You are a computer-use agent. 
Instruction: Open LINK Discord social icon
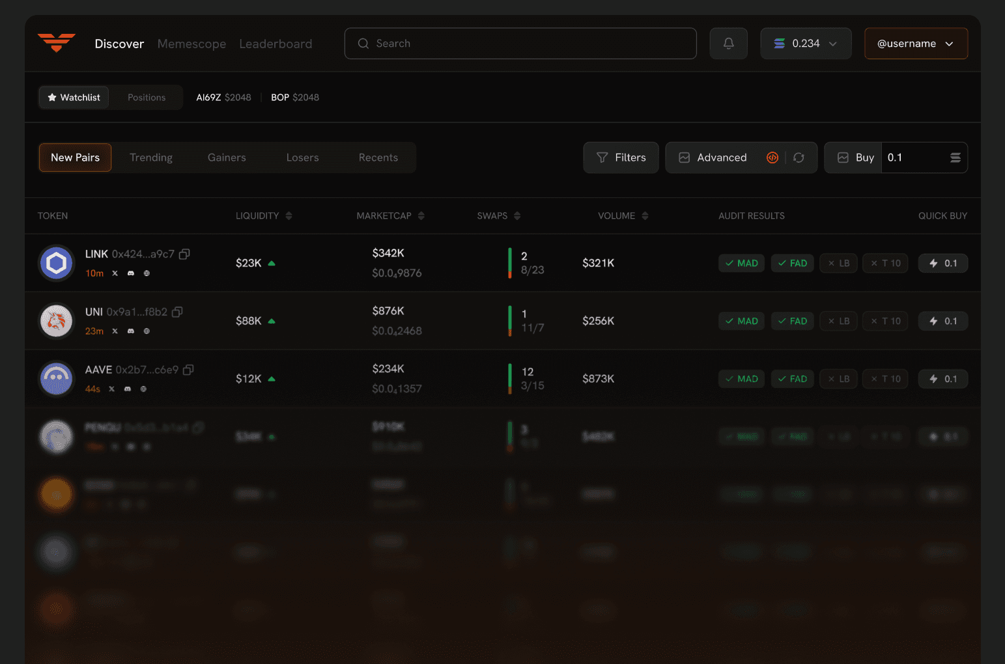point(131,273)
